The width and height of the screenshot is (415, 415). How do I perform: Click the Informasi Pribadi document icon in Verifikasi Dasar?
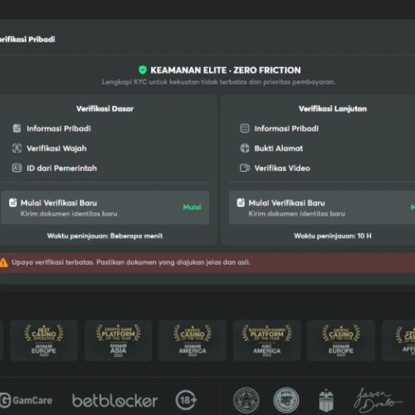point(17,129)
